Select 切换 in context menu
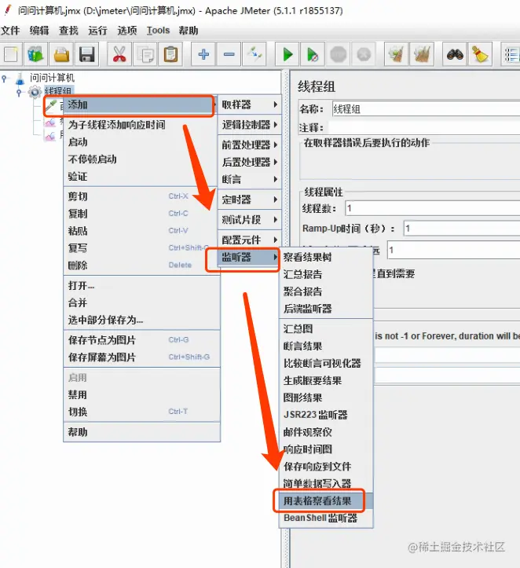 tap(142, 412)
